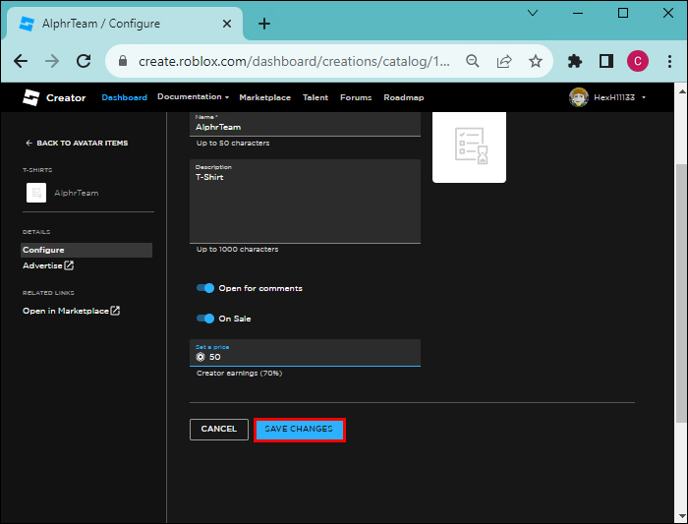The width and height of the screenshot is (688, 524).
Task: Open the Marketplace nav item
Action: click(x=264, y=97)
